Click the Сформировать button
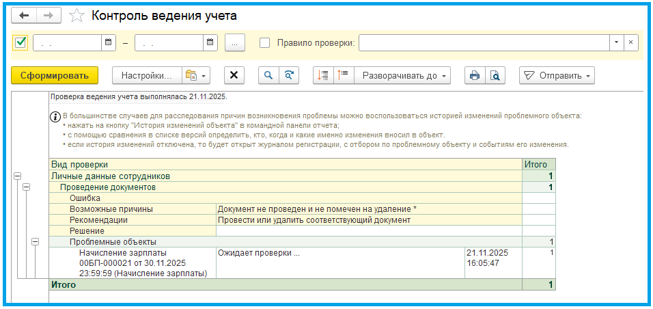Image resolution: width=653 pixels, height=309 pixels. point(55,75)
